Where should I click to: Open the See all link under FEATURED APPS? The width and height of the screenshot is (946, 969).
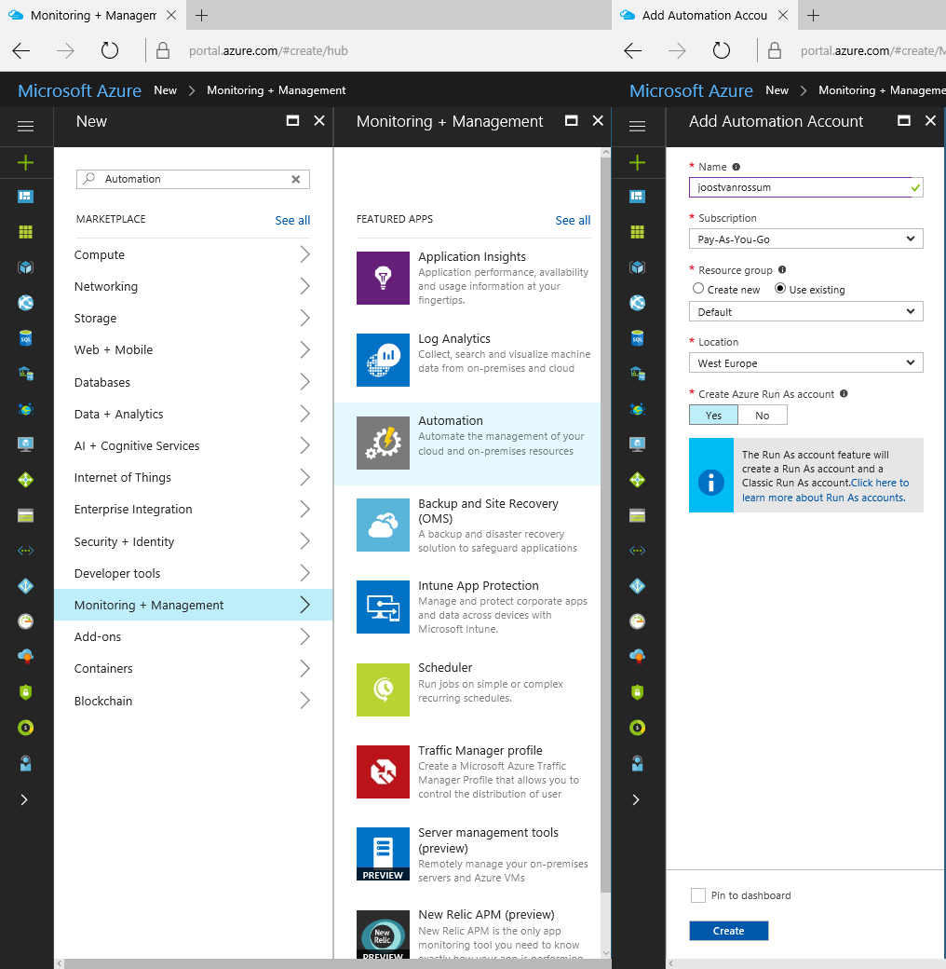[x=572, y=220]
